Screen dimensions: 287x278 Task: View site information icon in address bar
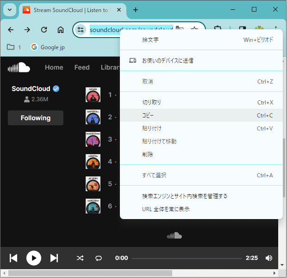81,30
